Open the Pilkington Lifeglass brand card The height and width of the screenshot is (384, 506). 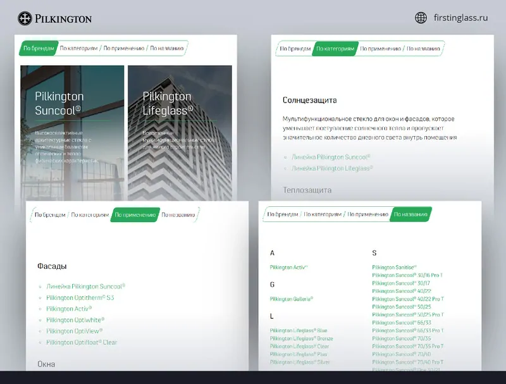tap(180, 133)
